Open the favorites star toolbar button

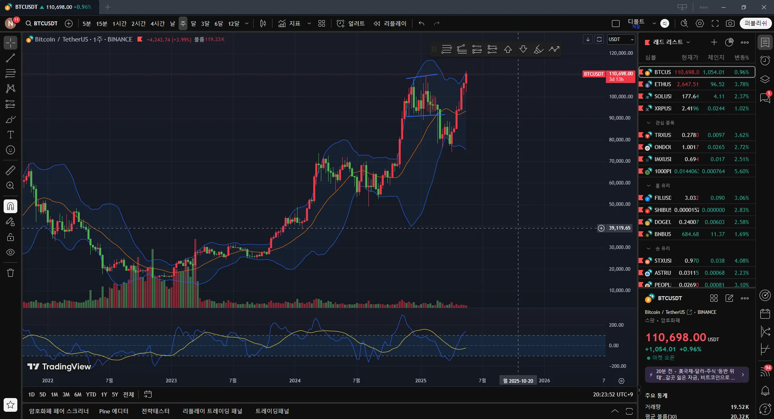[10, 405]
